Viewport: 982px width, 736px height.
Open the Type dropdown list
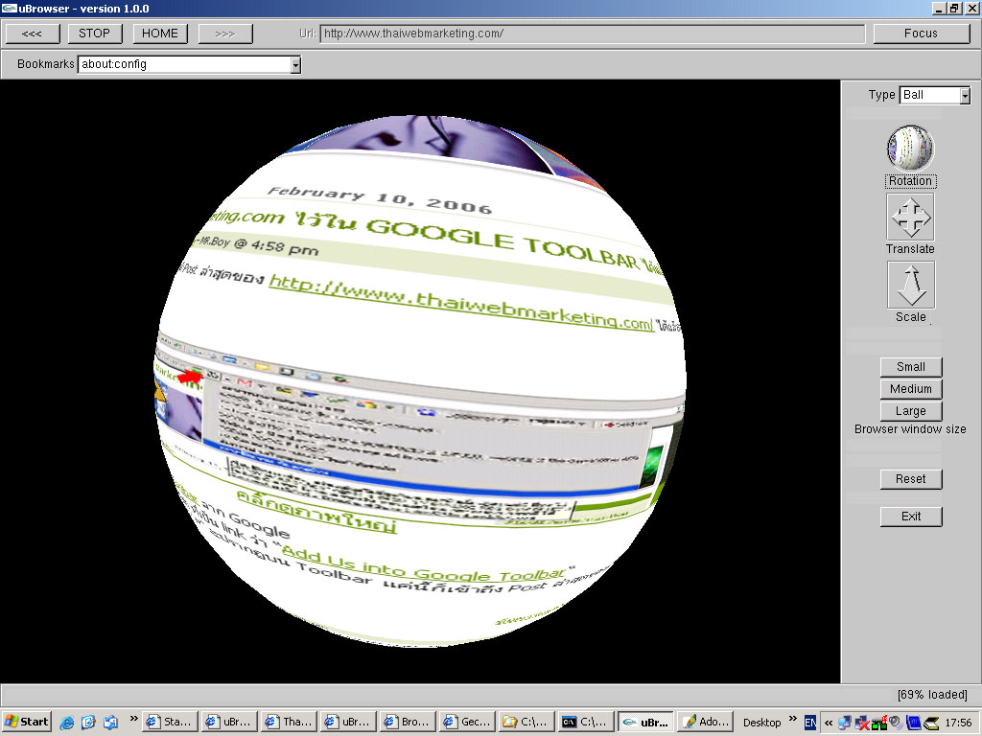[x=964, y=95]
